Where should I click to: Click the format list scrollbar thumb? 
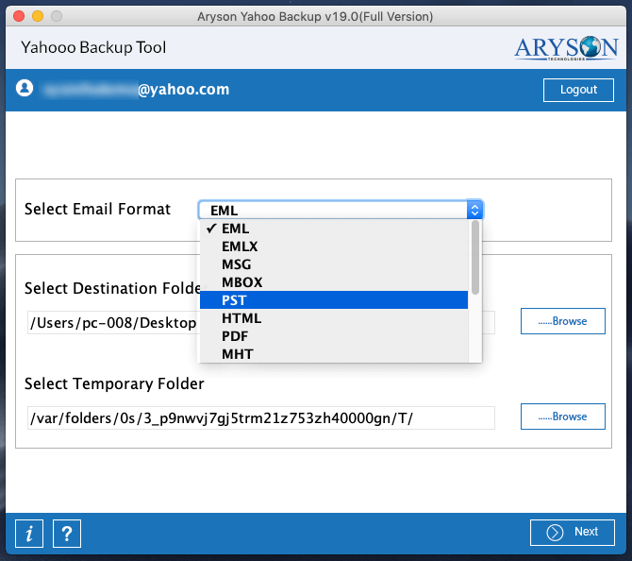(475, 258)
